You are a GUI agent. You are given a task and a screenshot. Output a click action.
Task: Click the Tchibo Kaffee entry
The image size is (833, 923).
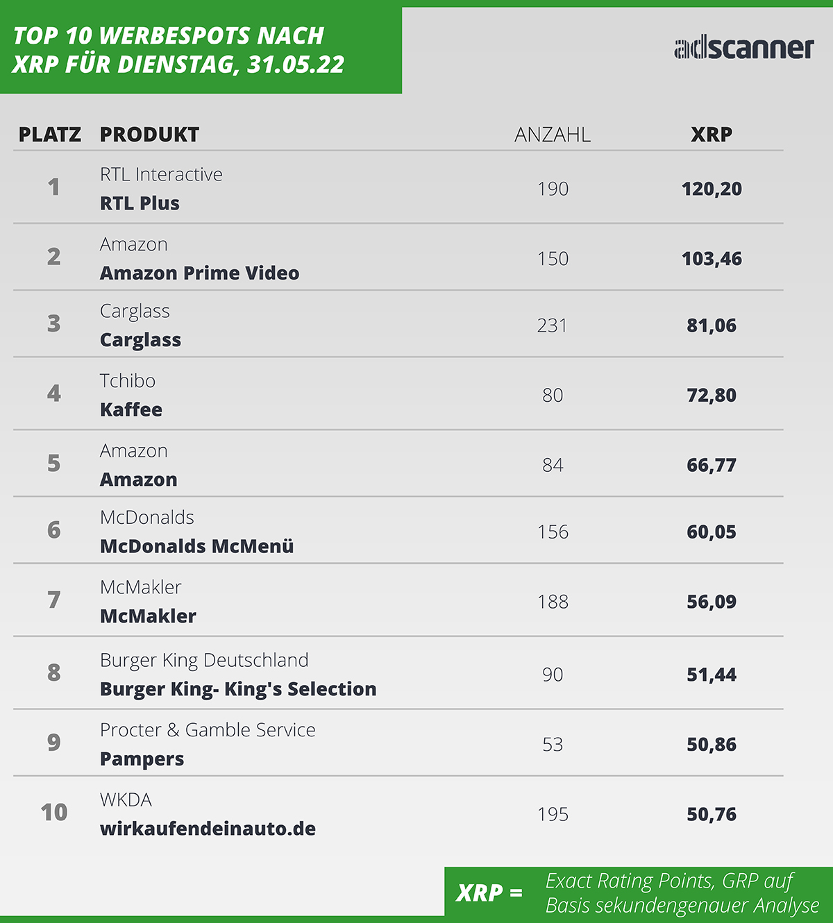pyautogui.click(x=131, y=409)
